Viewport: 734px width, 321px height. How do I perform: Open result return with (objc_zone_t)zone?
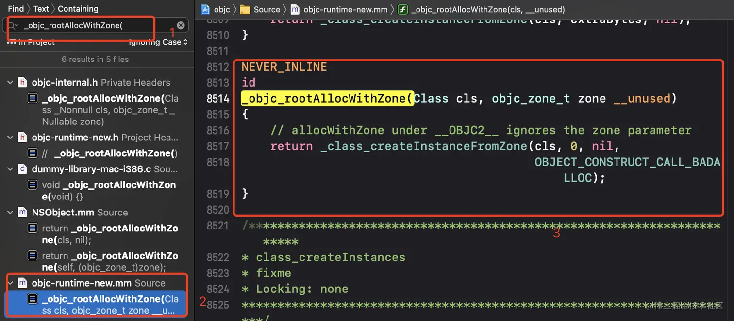click(x=110, y=261)
